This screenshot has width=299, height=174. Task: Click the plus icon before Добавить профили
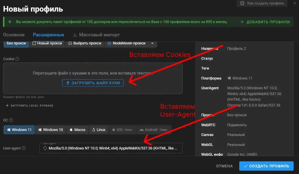point(242,22)
